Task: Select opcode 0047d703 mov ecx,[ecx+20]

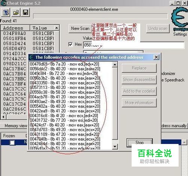Action: [x=65, y=130]
